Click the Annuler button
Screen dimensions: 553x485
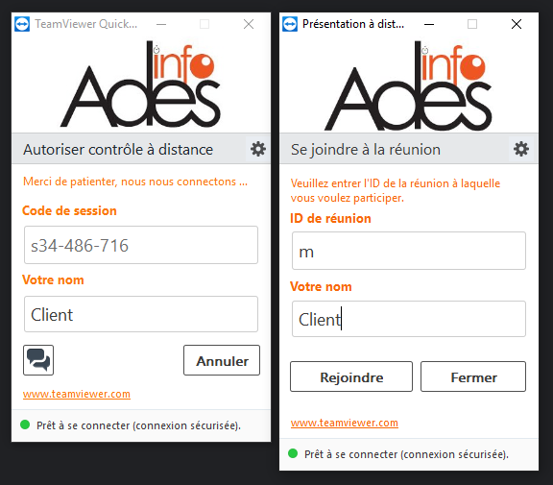point(222,360)
